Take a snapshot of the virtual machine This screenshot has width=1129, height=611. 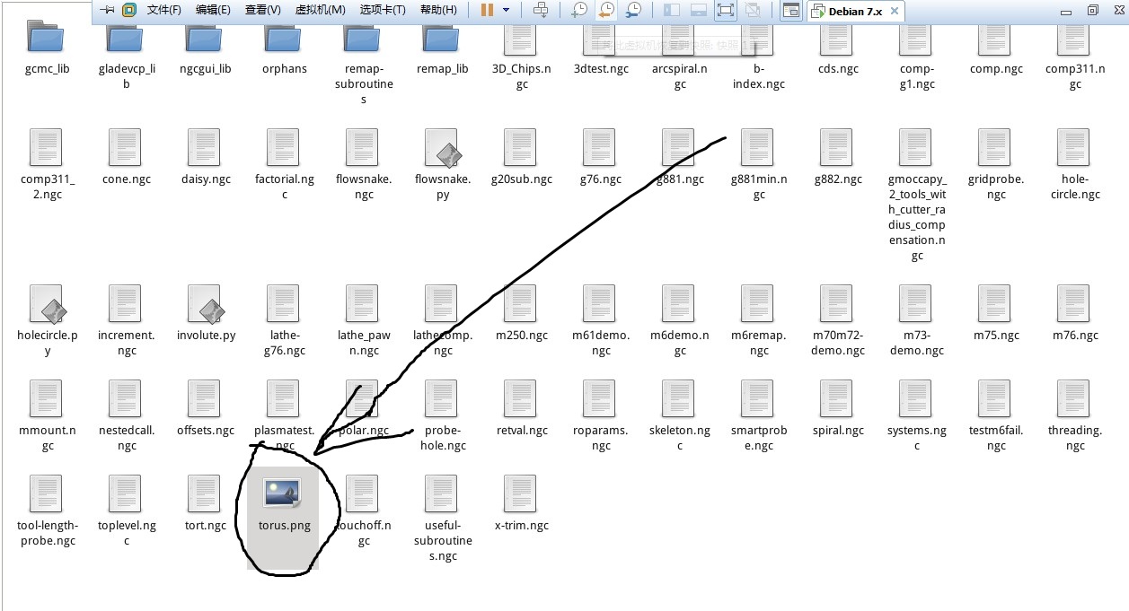point(578,10)
